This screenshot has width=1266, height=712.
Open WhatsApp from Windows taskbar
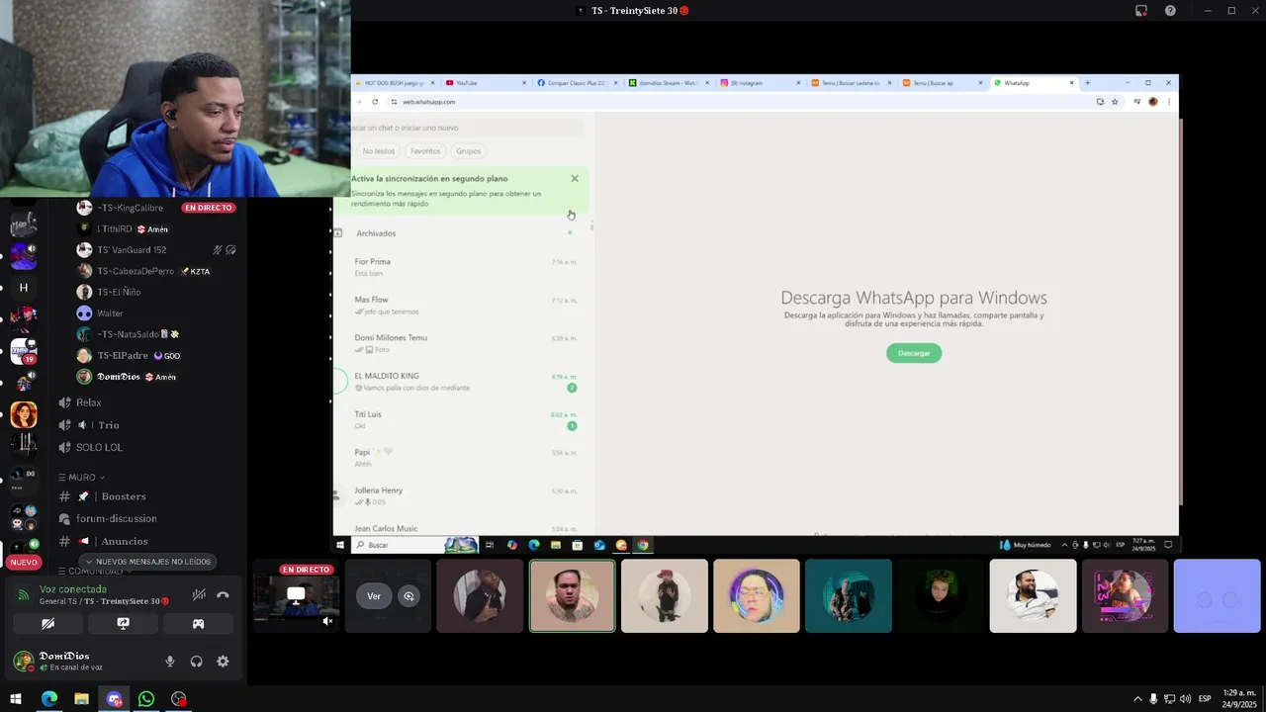click(x=146, y=699)
